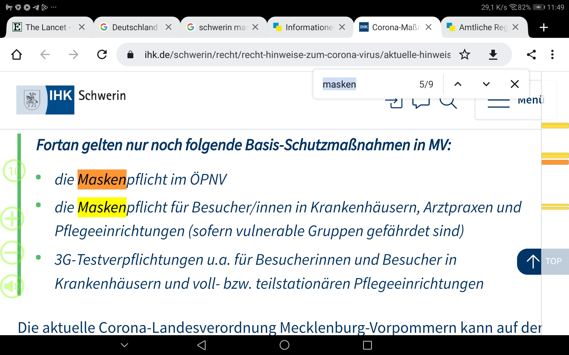The height and width of the screenshot is (355, 569).
Task: Increase text size with plus circle
Action: click(x=12, y=219)
